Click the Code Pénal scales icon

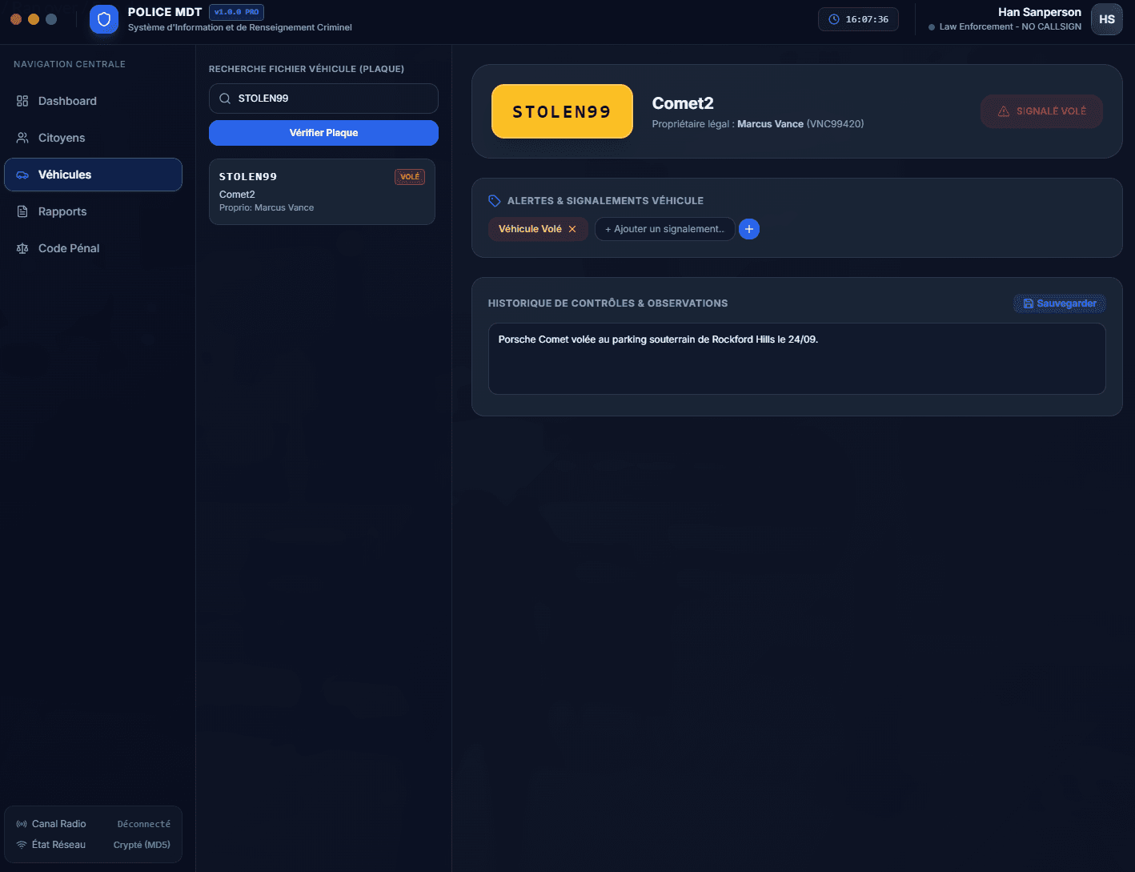22,248
